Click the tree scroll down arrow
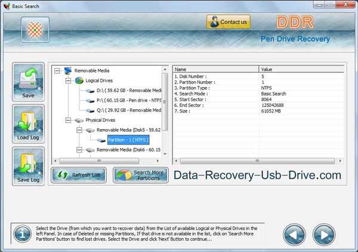The height and width of the screenshot is (252, 358). tap(165, 154)
